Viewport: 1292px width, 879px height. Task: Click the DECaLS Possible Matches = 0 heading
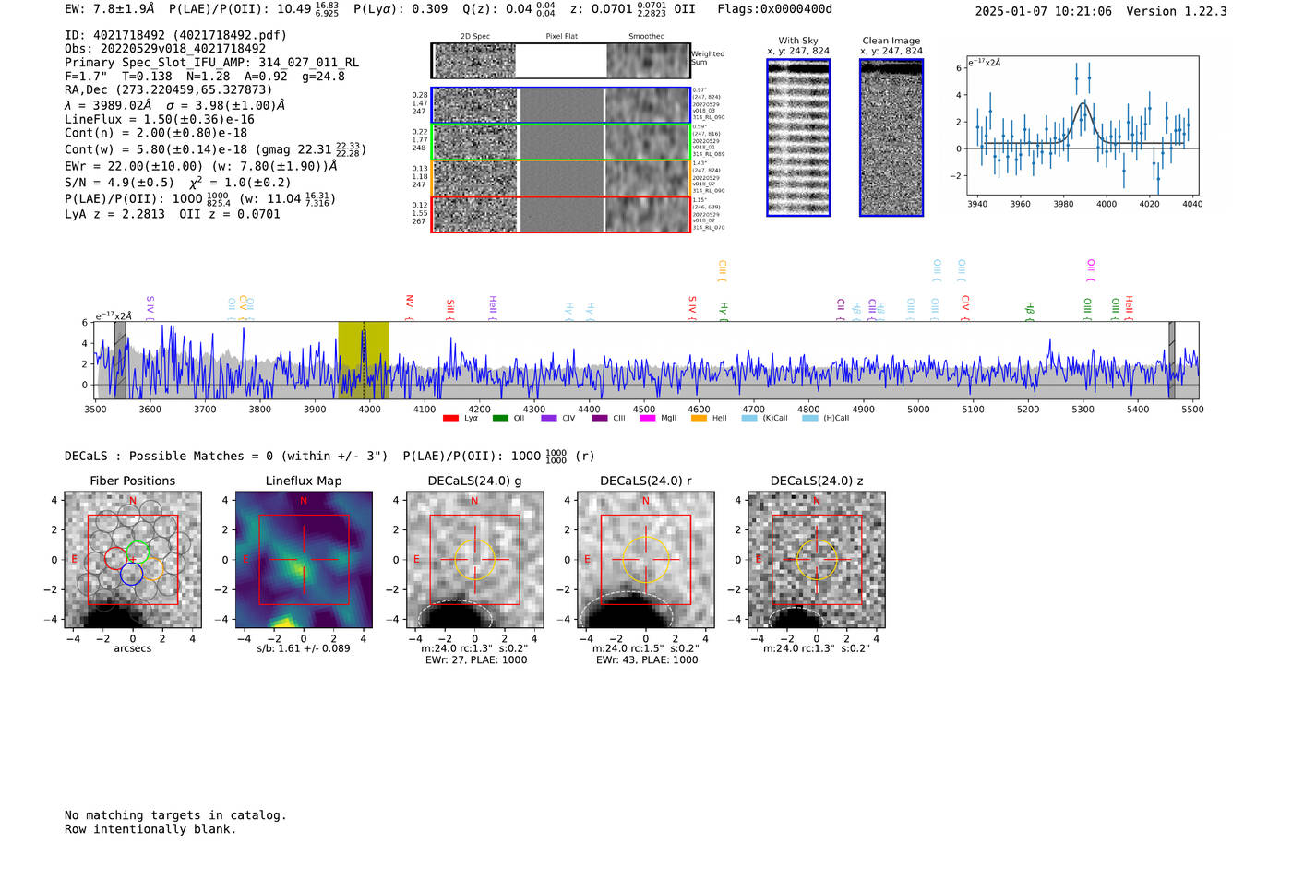pos(226,456)
